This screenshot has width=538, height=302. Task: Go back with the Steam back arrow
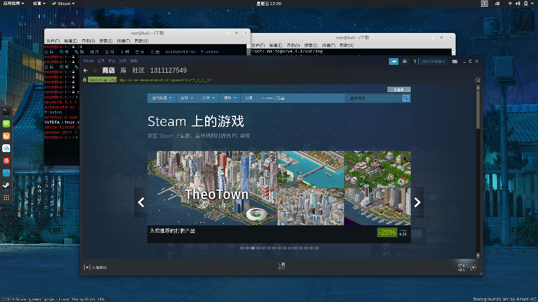click(85, 70)
